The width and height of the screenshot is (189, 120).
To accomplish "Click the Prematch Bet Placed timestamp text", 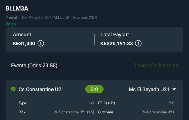I will tap(51, 17).
